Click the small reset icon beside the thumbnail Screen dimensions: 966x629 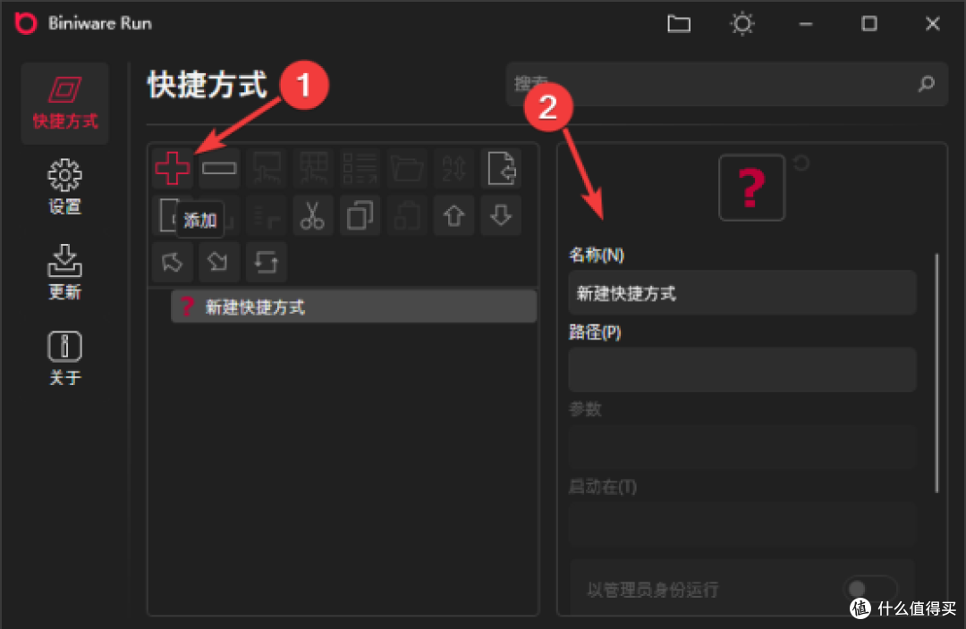(801, 164)
